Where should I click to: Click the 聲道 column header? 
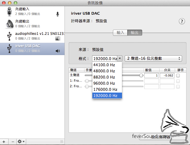pyautogui.click(x=77, y=70)
